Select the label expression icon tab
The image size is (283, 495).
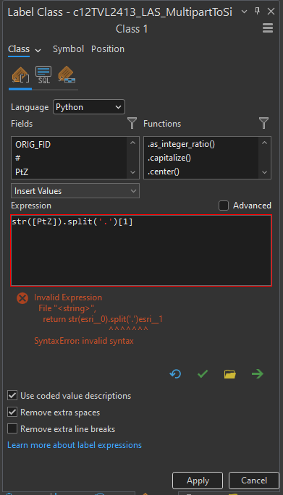click(x=20, y=75)
